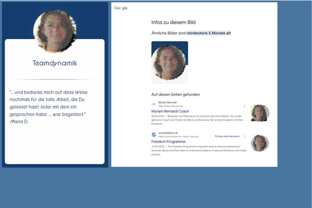
Task: Click 'Diese Seite übersetzen' link
Action: click(x=229, y=136)
